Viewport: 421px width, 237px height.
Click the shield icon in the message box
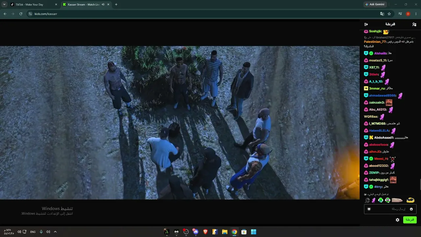click(369, 209)
